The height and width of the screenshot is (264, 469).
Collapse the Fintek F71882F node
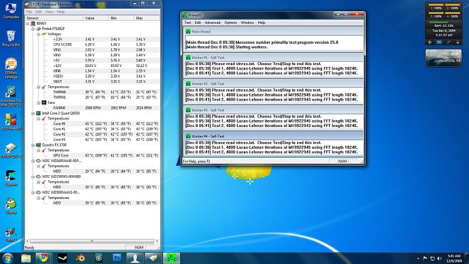(33, 29)
